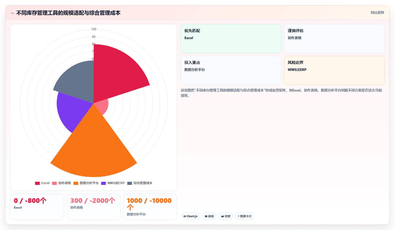Select the 1000 / -10000 数据分析平台 stat card

pos(150,207)
